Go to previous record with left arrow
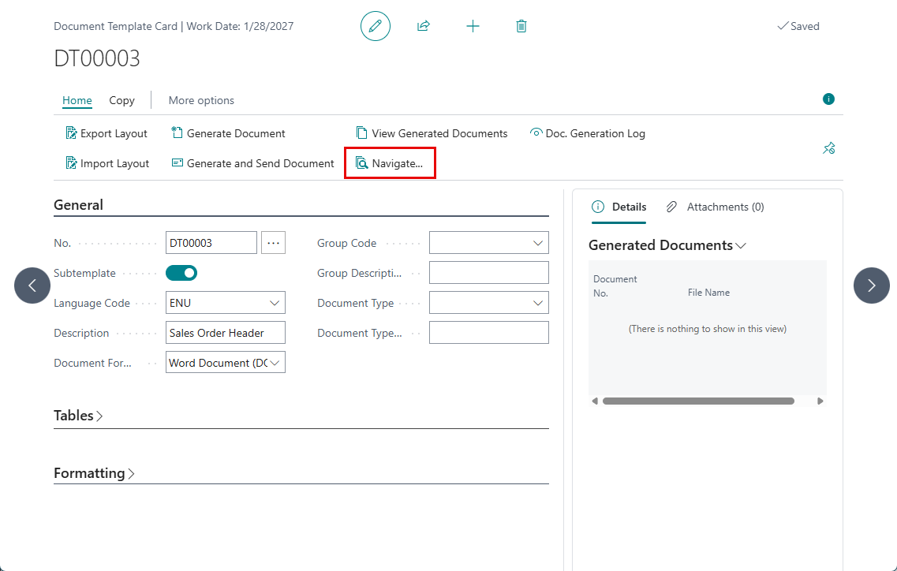Screen dimensions: 897x571 pyautogui.click(x=32, y=285)
